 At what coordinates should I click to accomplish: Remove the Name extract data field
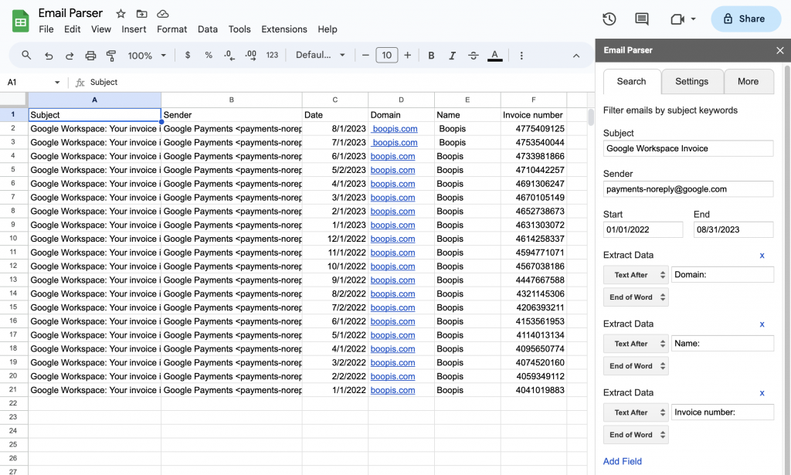(762, 324)
